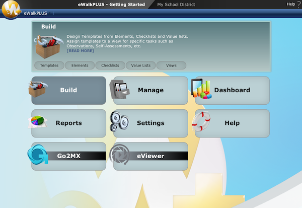Image resolution: width=302 pixels, height=208 pixels.
Task: Click the pie chart Reports icon
Action: tap(38, 122)
